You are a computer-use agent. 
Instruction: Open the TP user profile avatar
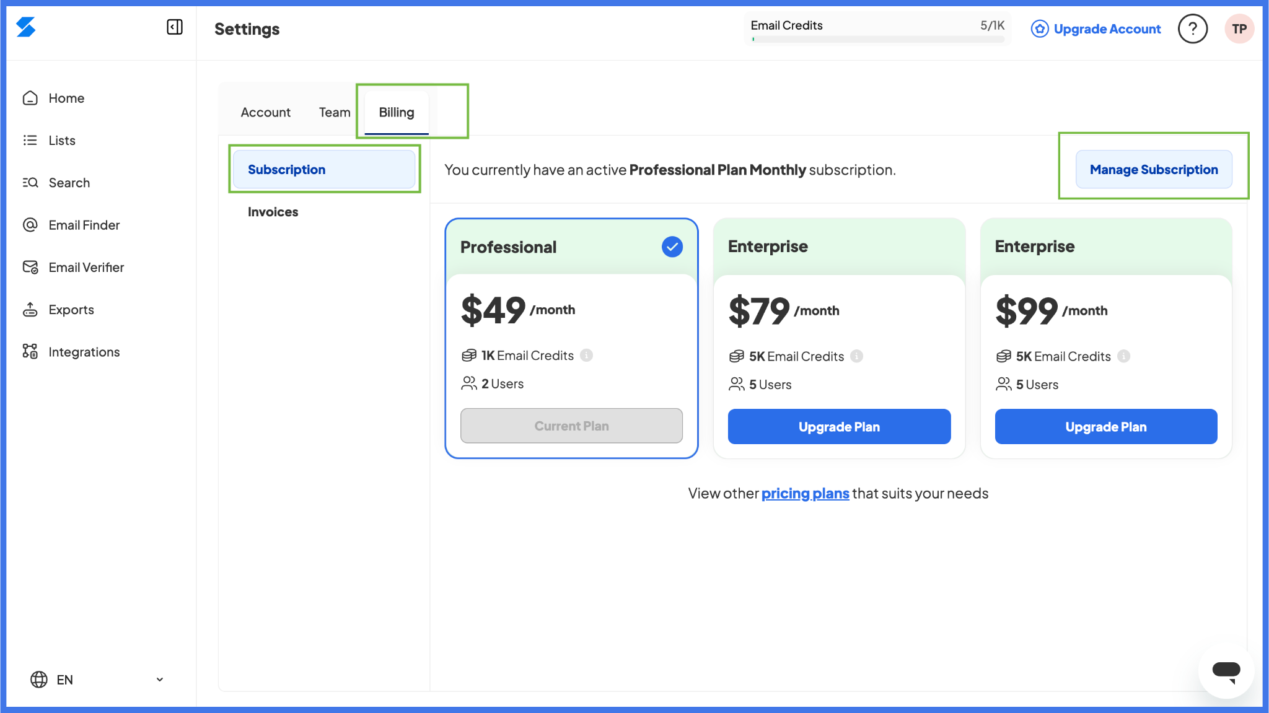(x=1239, y=28)
